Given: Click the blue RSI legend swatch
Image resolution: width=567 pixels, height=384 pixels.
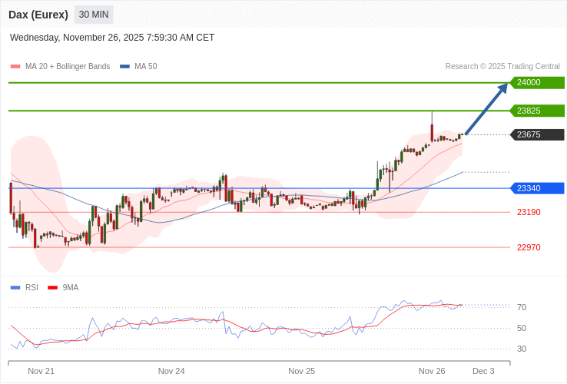Looking at the screenshot, I should [15, 288].
